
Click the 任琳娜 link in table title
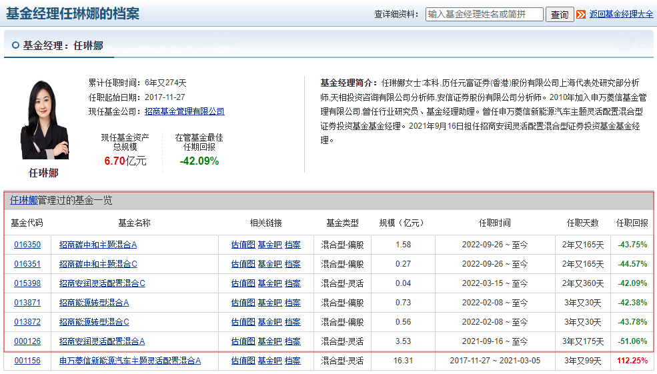[23, 200]
